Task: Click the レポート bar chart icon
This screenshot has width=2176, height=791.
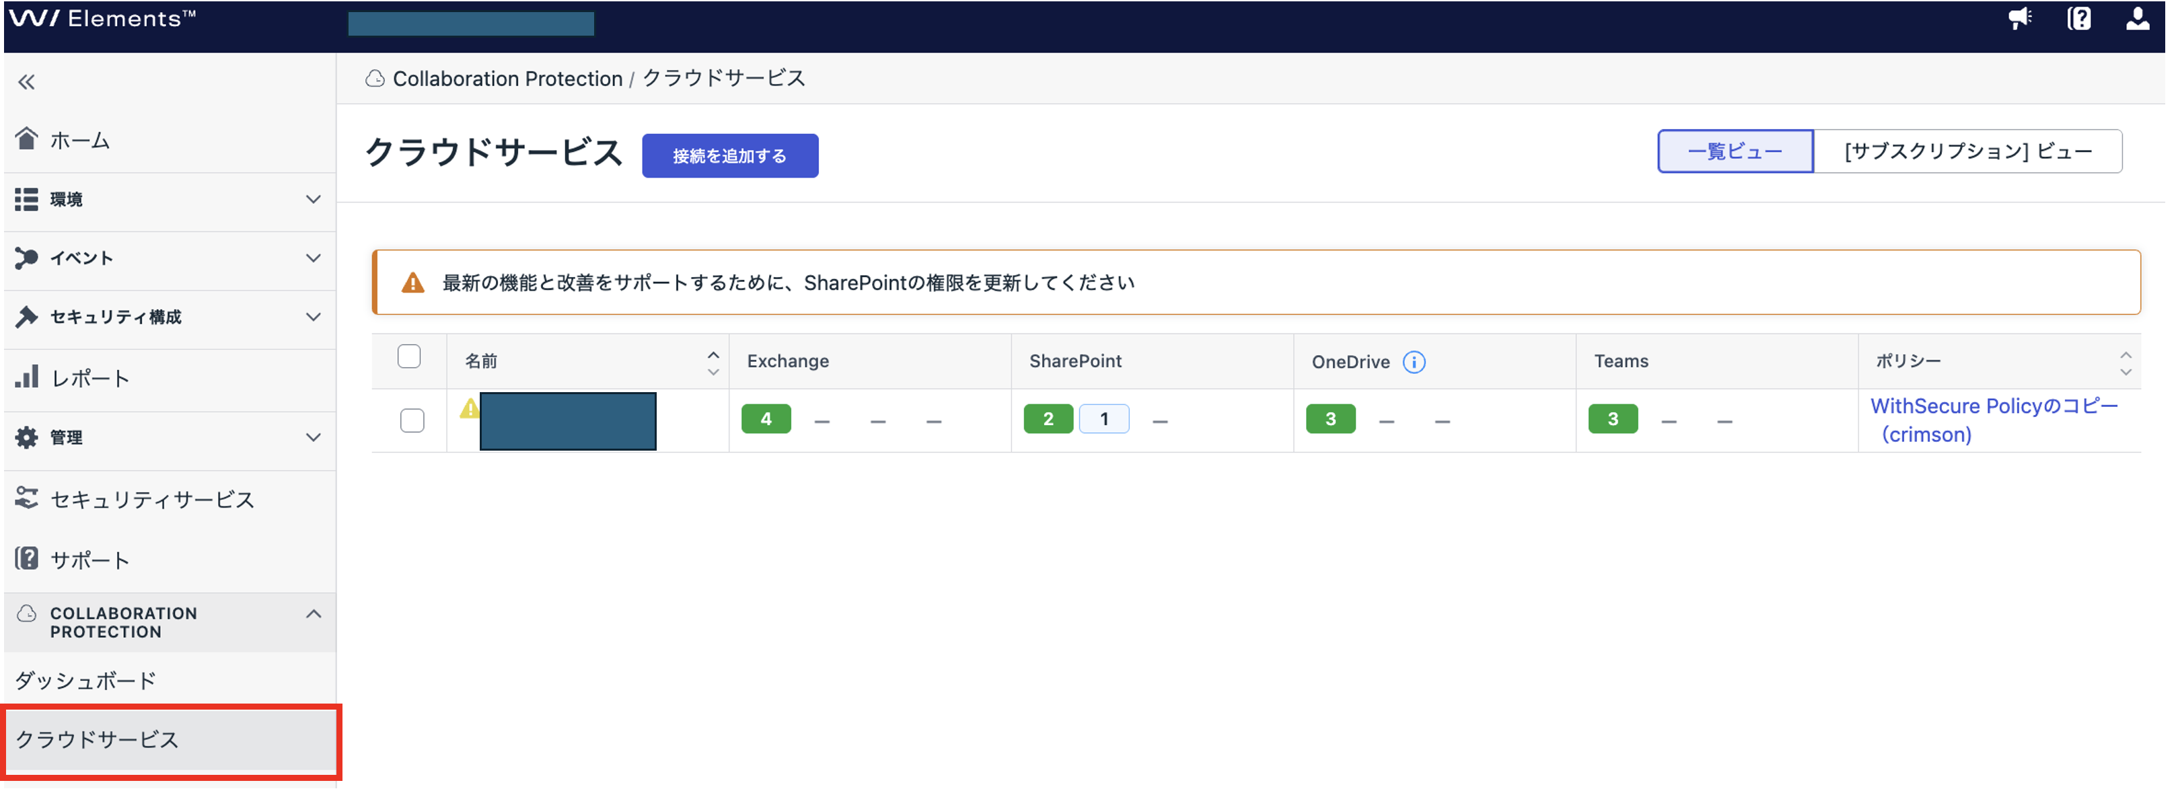Action: (27, 377)
